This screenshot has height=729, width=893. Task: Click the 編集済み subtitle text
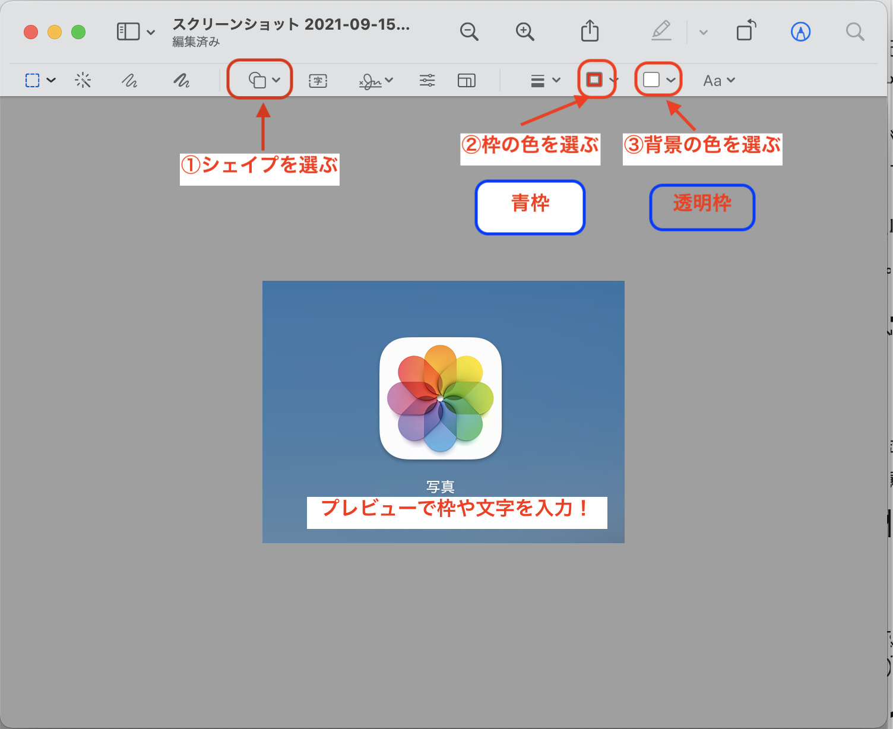196,42
